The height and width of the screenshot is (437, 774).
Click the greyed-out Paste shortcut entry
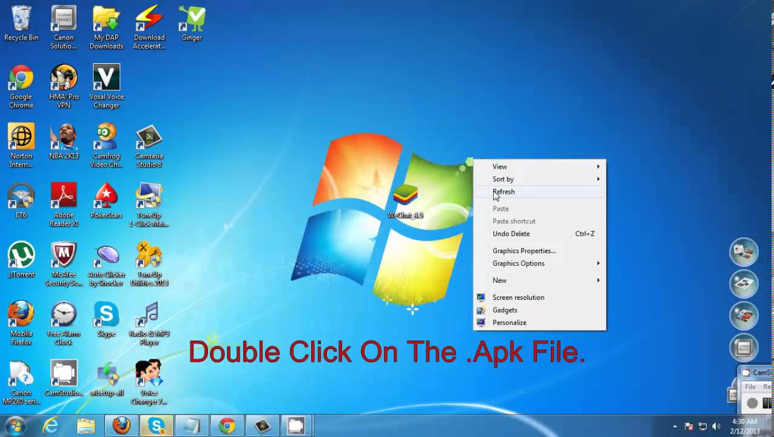539,222
